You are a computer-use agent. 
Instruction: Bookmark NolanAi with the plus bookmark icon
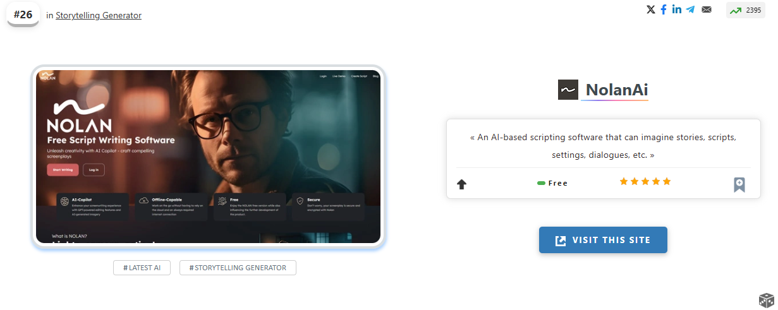pyautogui.click(x=739, y=184)
